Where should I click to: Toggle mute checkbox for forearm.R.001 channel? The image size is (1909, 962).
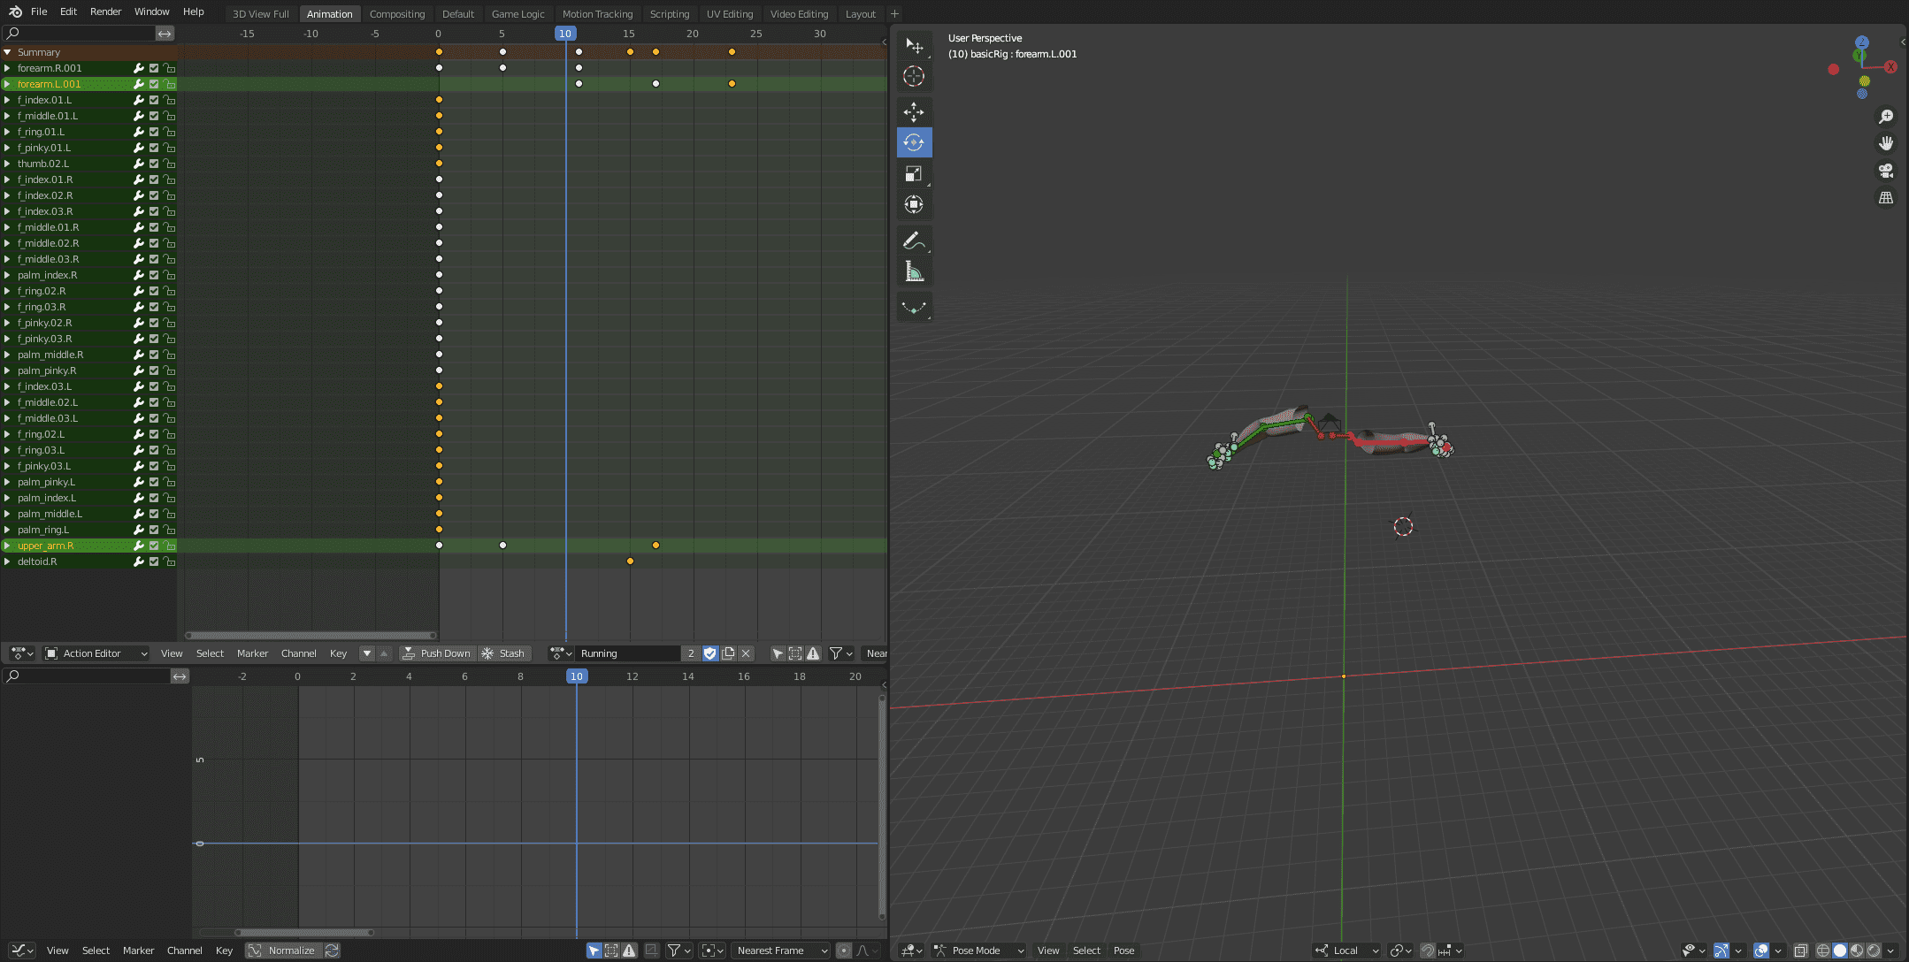pos(154,68)
